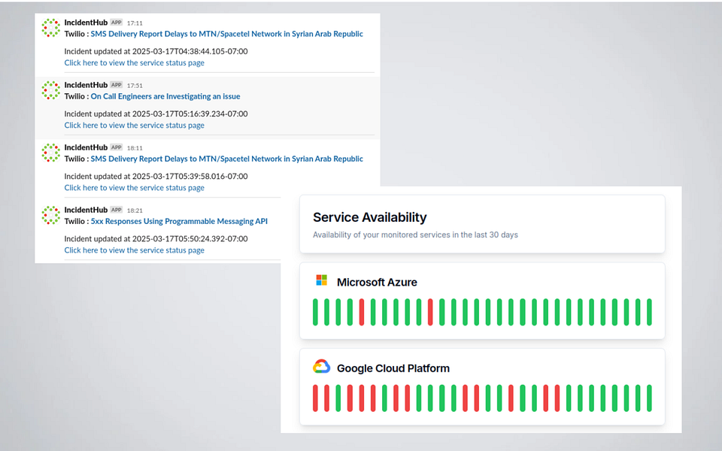Click the status page link under the 18:21 message
This screenshot has width=722, height=451.
click(134, 250)
